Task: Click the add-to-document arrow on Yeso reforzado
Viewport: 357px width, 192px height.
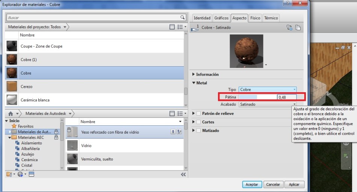Action: click(x=173, y=131)
